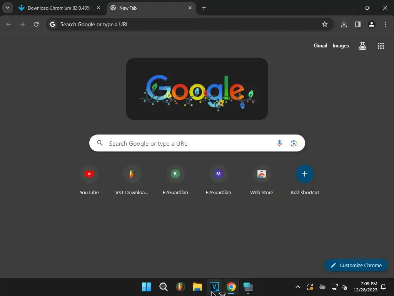This screenshot has height=296, width=394.
Task: Close the New Tab tab
Action: pyautogui.click(x=190, y=8)
